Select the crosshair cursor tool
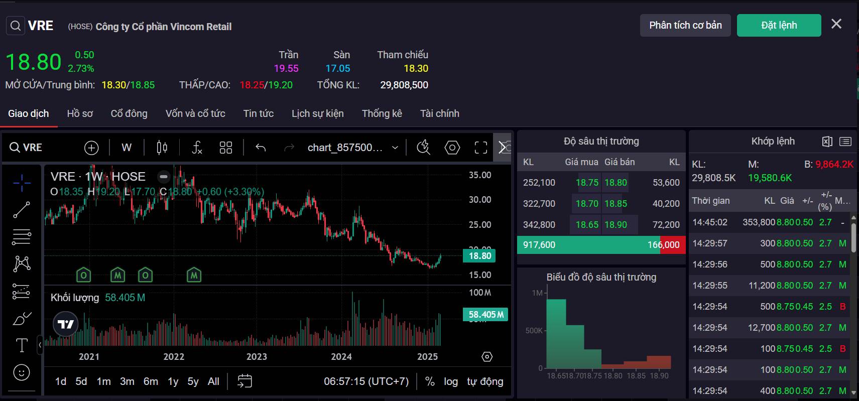 point(22,183)
